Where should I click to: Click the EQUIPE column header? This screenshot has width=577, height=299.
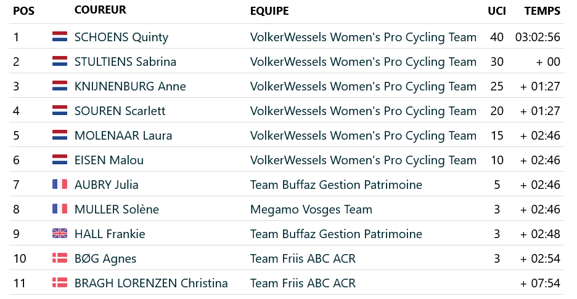pyautogui.click(x=269, y=11)
